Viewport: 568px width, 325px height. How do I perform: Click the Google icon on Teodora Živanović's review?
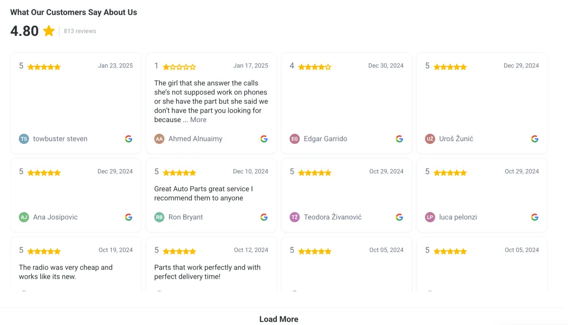[x=399, y=217]
